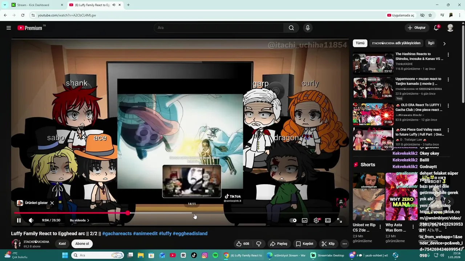
Task: Open Windows Start menu
Action: click(x=65, y=256)
